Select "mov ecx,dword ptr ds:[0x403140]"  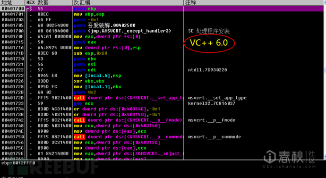[117, 126]
